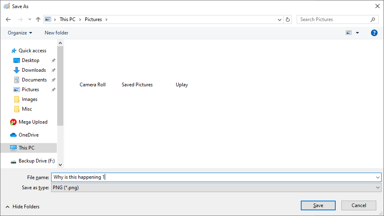384x216 pixels.
Task: Open the view options dropdown arrow
Action: pos(357,33)
